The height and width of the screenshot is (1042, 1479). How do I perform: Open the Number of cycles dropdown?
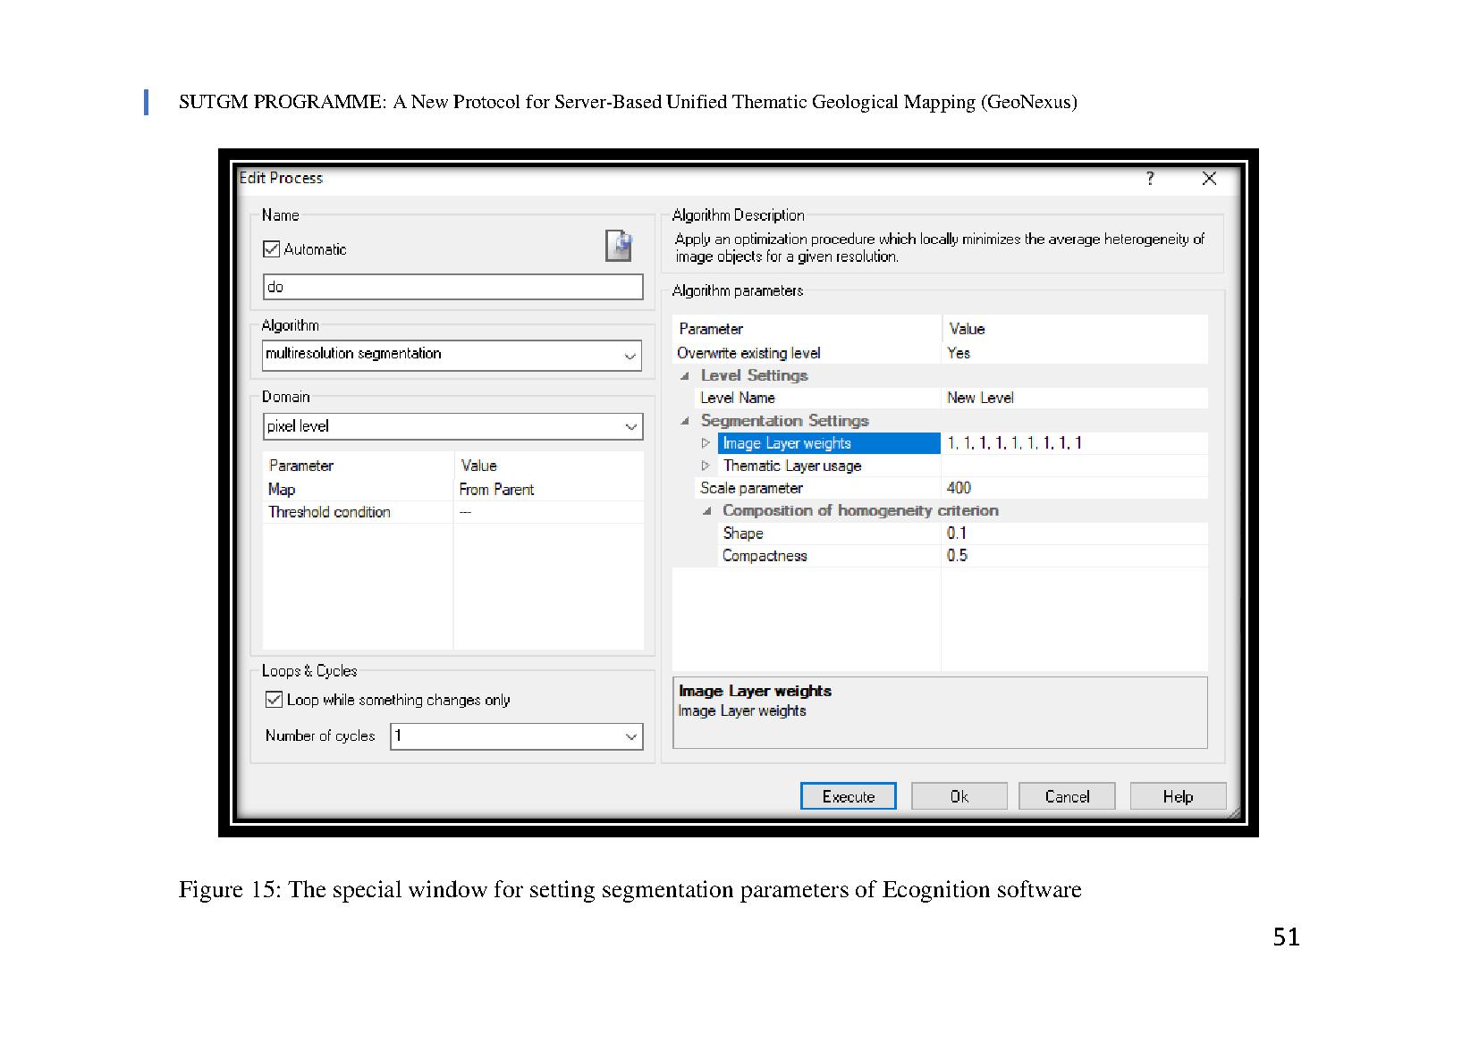point(630,737)
